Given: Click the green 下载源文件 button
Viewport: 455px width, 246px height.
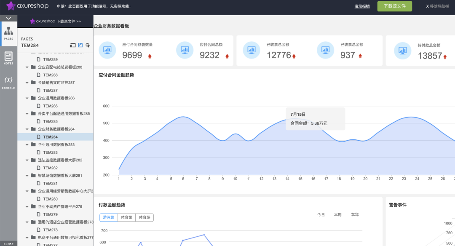Looking at the screenshot, I should [x=395, y=6].
